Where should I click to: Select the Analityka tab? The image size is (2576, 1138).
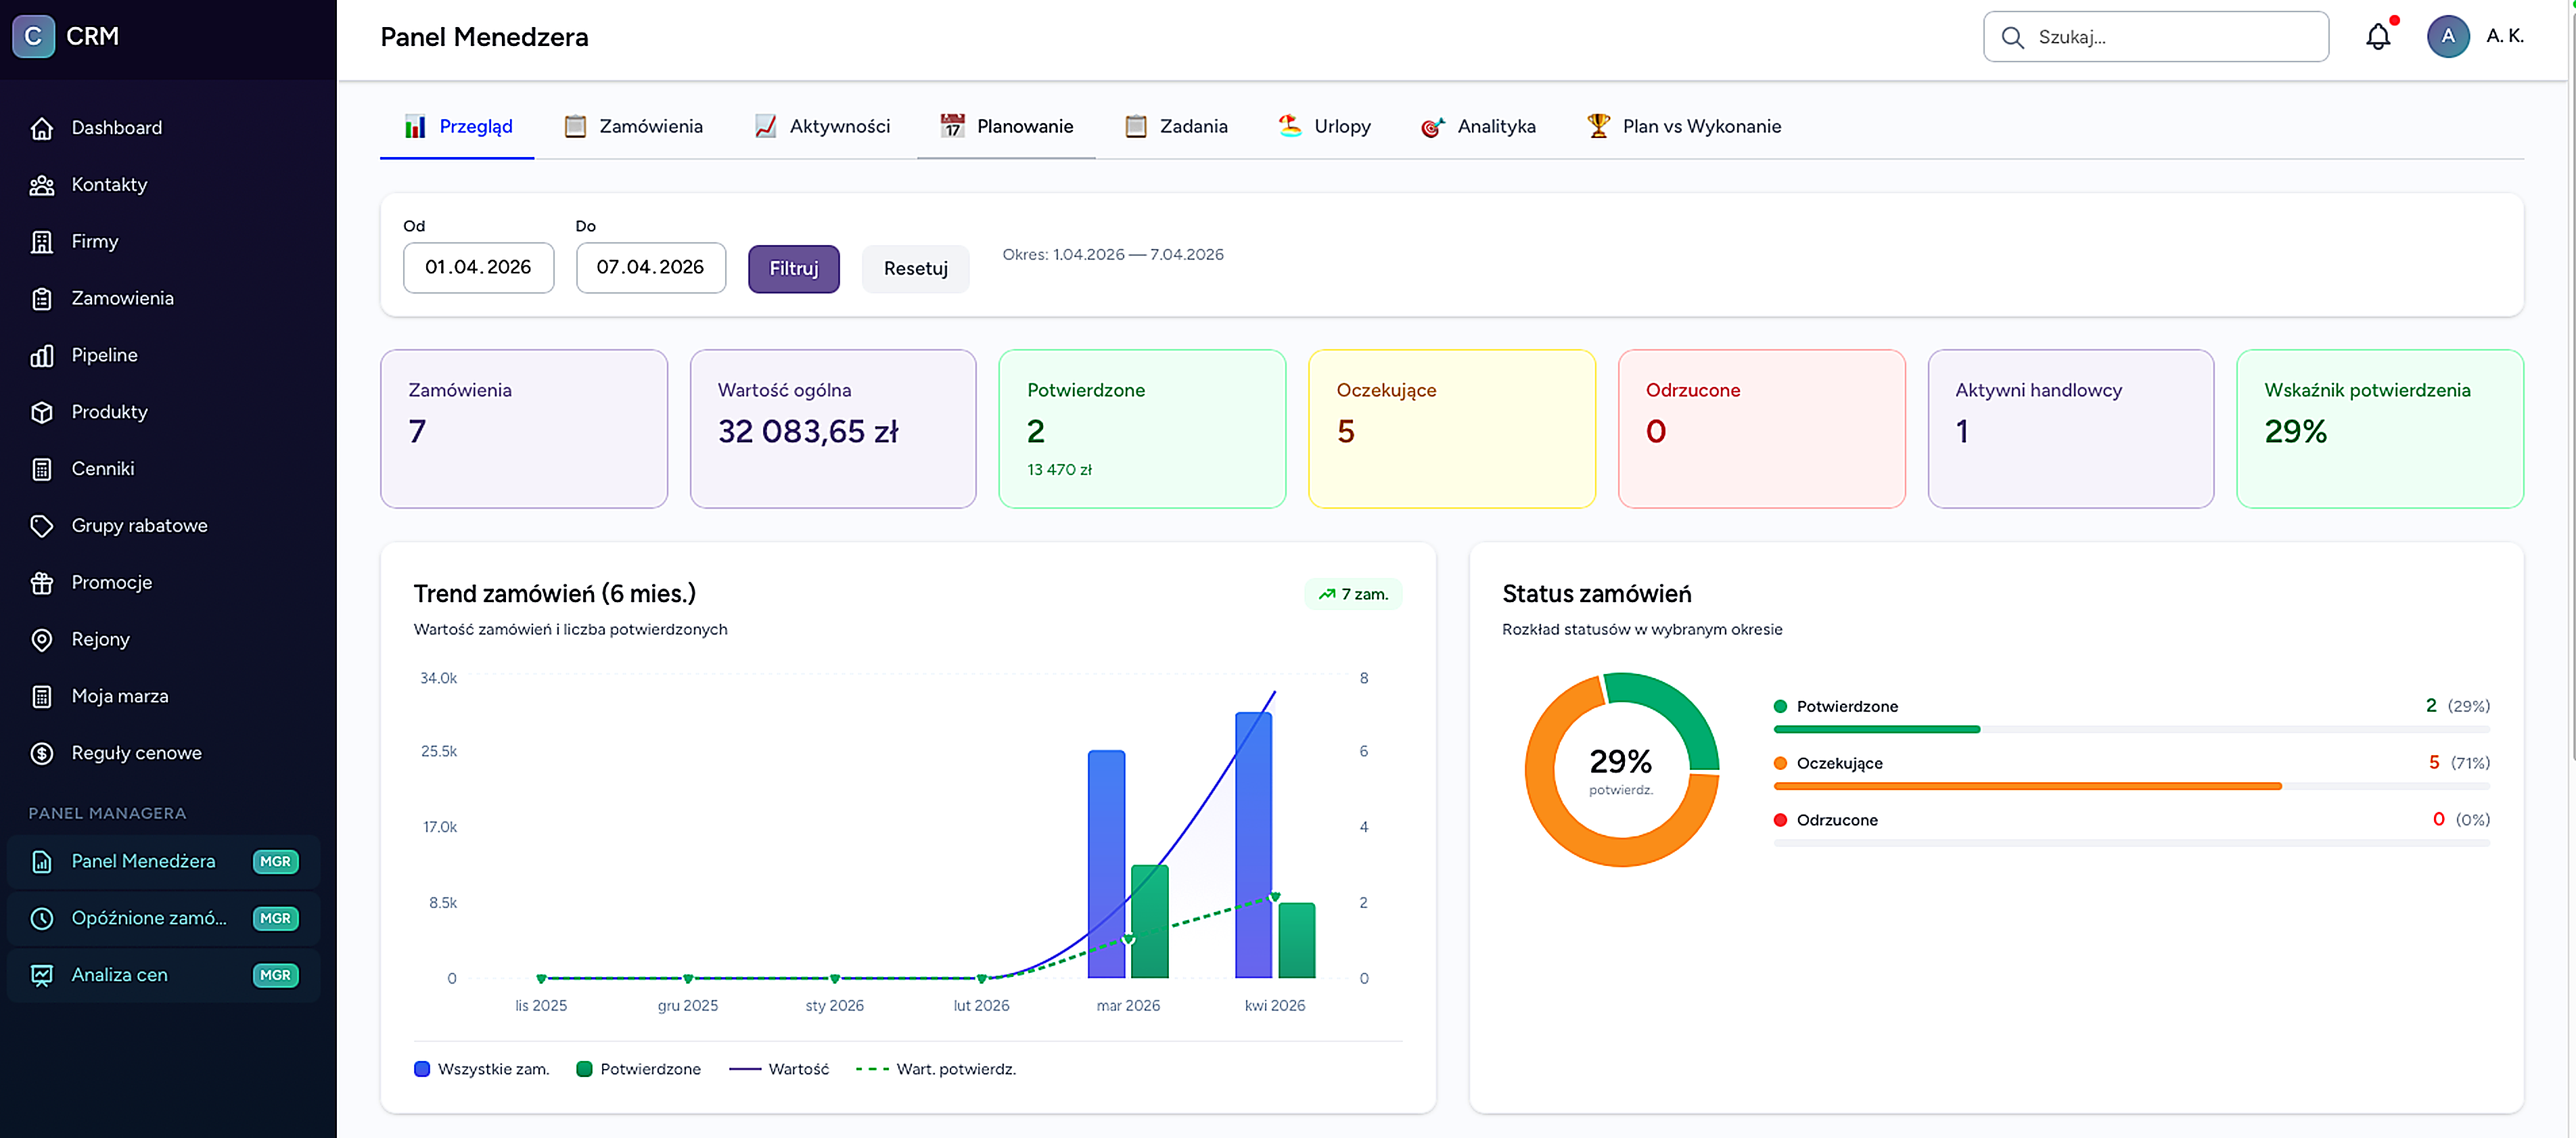(x=1478, y=127)
